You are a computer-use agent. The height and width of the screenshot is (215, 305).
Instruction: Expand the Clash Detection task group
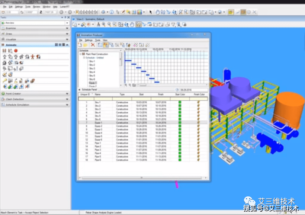tap(67, 99)
